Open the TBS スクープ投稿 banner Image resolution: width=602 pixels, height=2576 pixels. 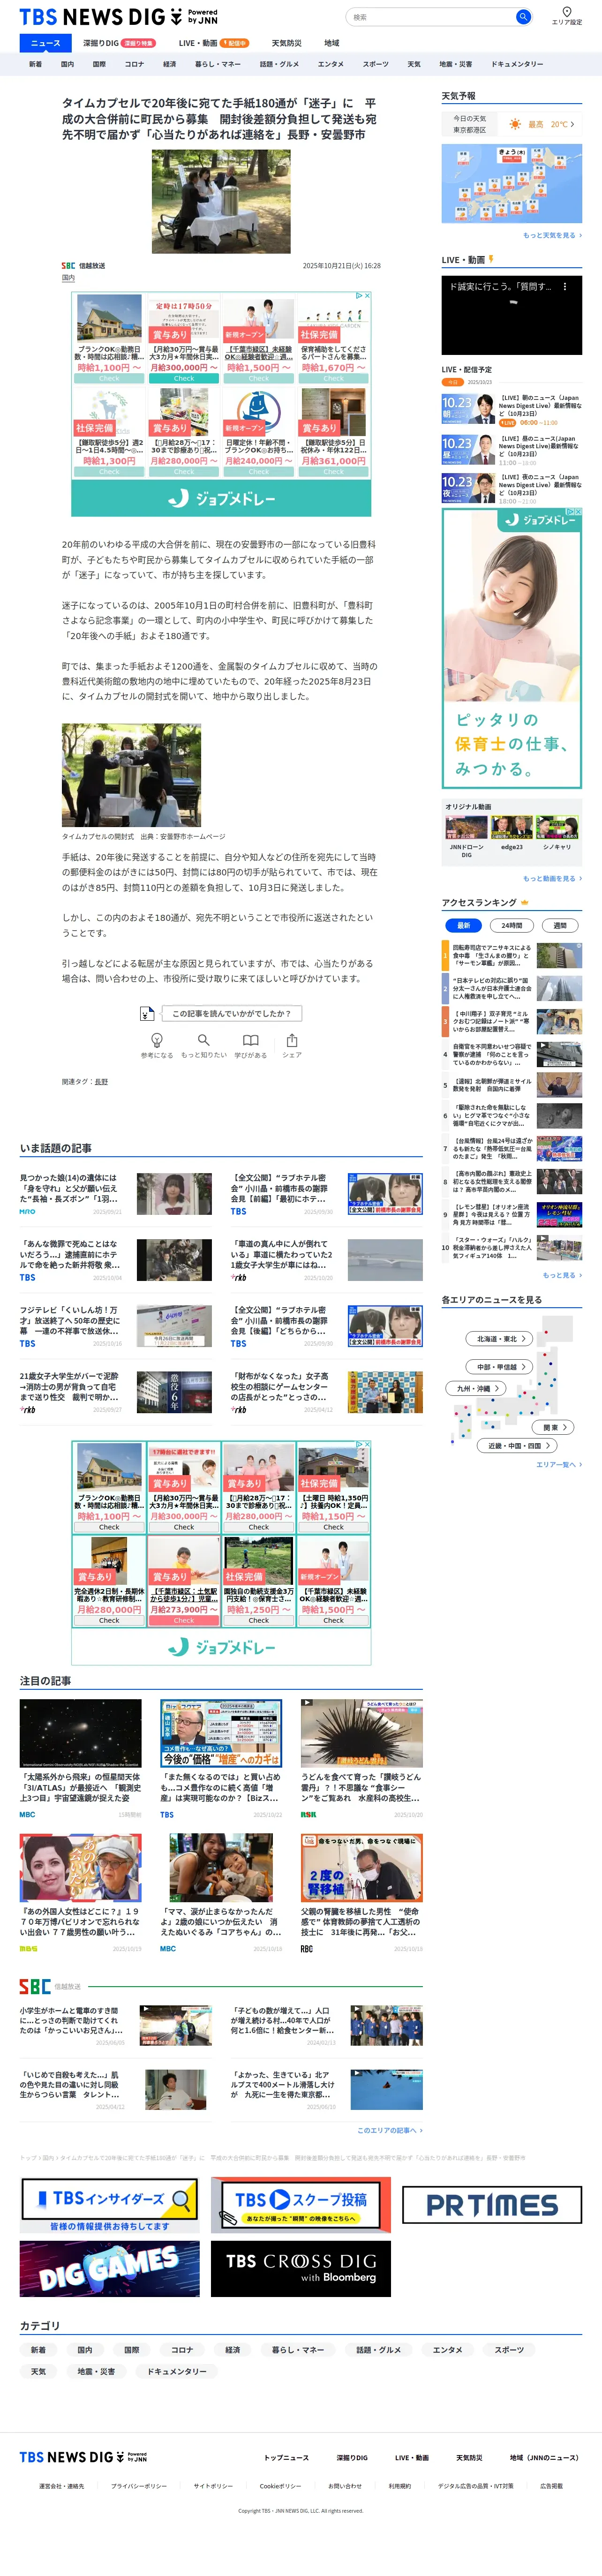(301, 2205)
